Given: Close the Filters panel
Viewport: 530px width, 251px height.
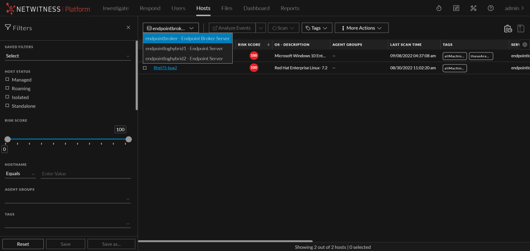Looking at the screenshot, I should tap(128, 28).
